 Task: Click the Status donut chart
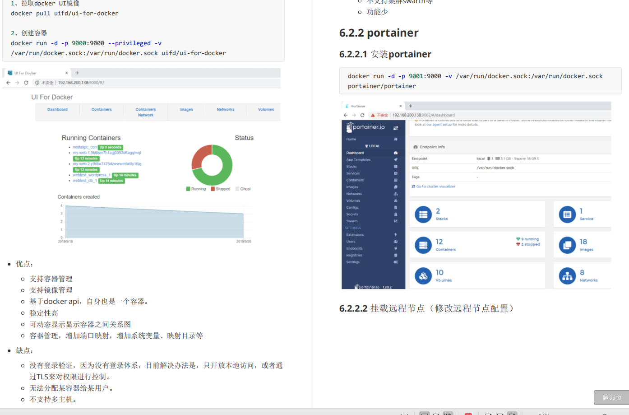tap(212, 165)
